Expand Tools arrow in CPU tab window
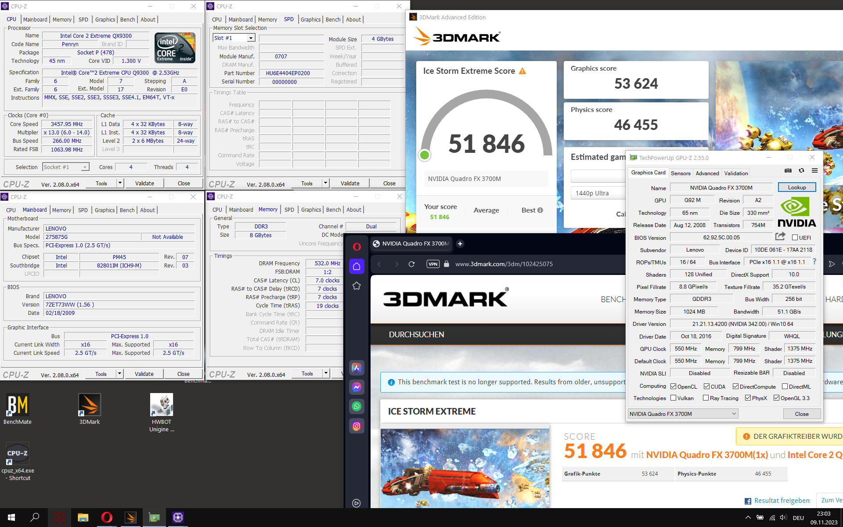The height and width of the screenshot is (527, 843). click(x=120, y=183)
